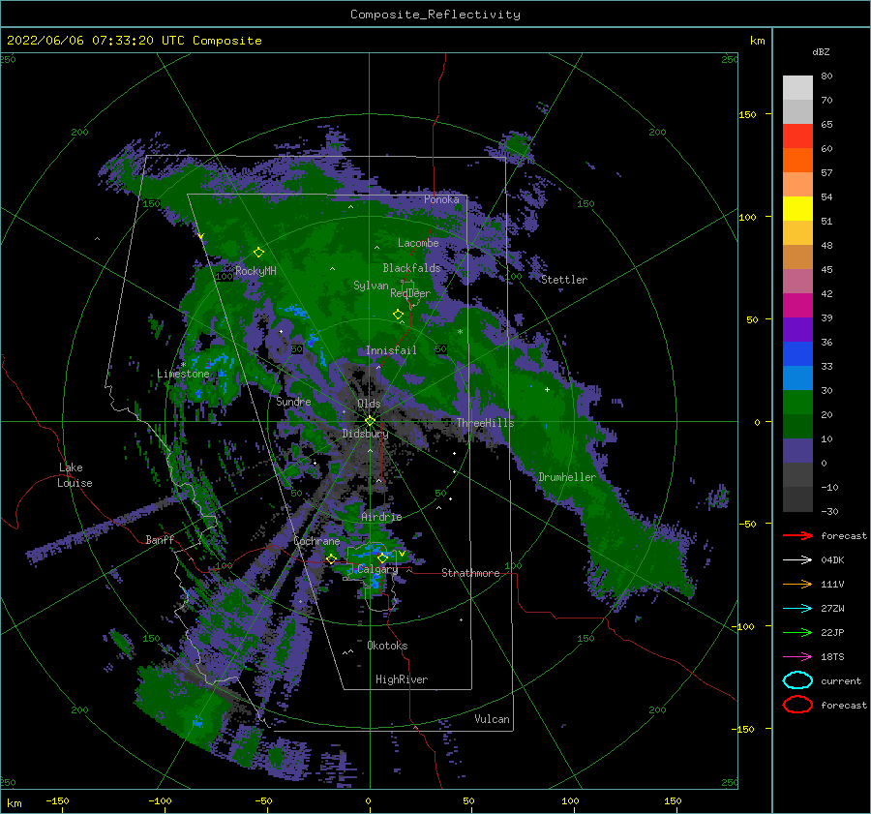871x814 pixels.
Task: Select the Blackfalds label on the map
Action: coord(411,268)
